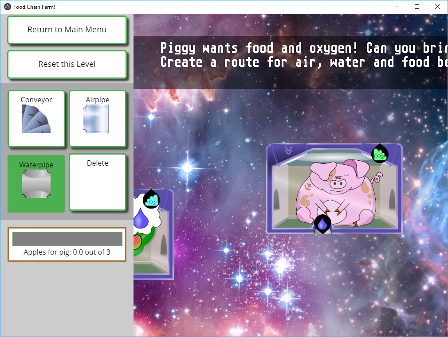Return to Main Menu
The width and height of the screenshot is (448, 337).
pyautogui.click(x=67, y=30)
